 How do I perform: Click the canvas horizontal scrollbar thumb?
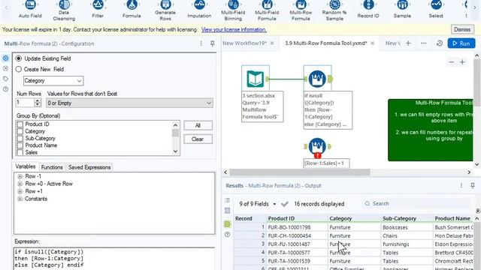[300, 172]
